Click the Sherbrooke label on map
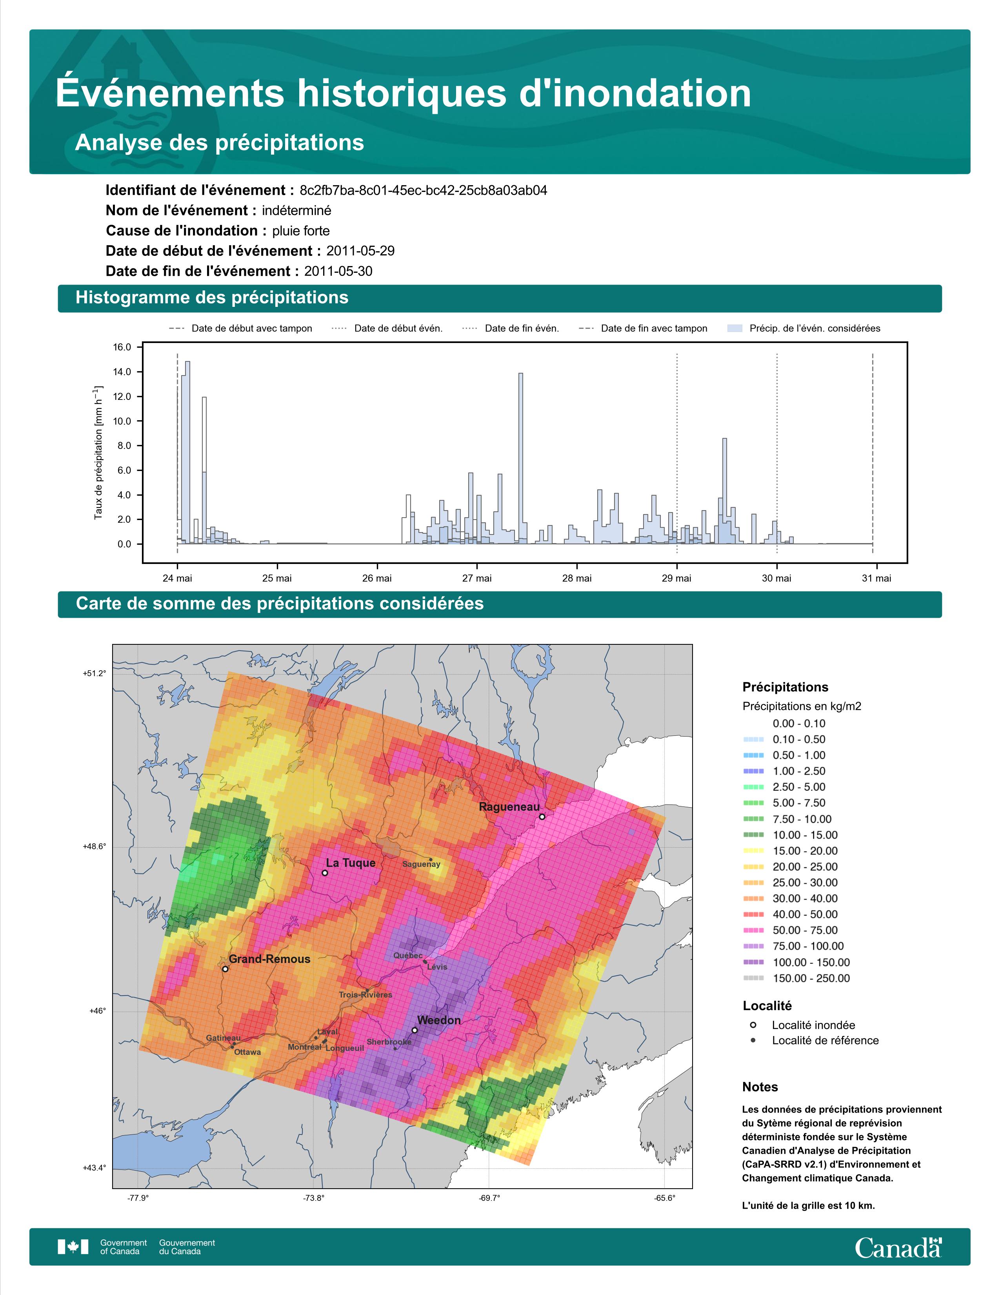1000x1295 pixels. [x=389, y=1042]
